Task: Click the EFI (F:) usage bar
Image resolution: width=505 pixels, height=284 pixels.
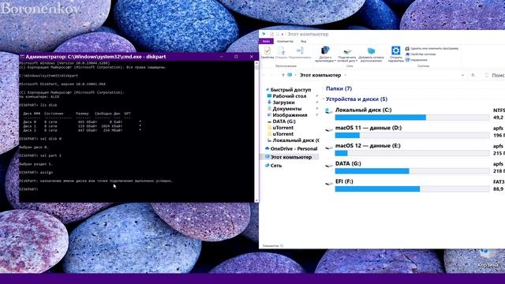Action: click(x=412, y=189)
